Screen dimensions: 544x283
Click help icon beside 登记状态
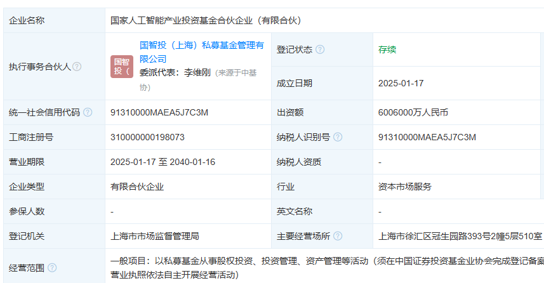[x=320, y=49]
